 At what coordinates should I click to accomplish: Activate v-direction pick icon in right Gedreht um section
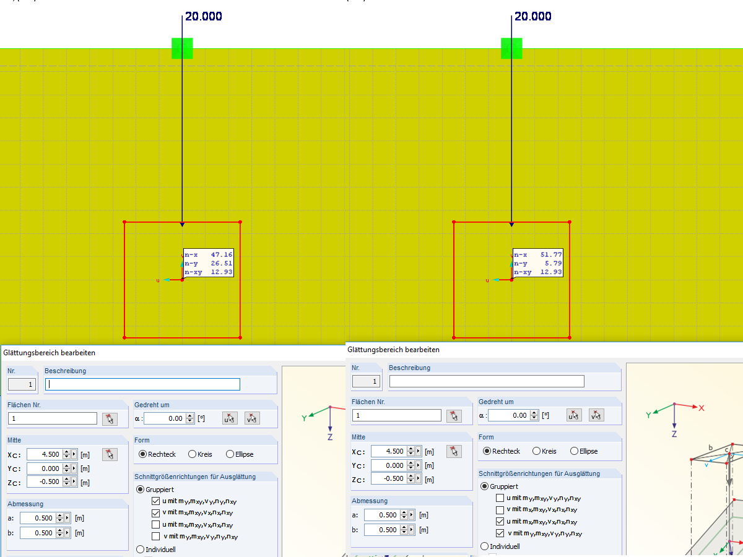(596, 415)
